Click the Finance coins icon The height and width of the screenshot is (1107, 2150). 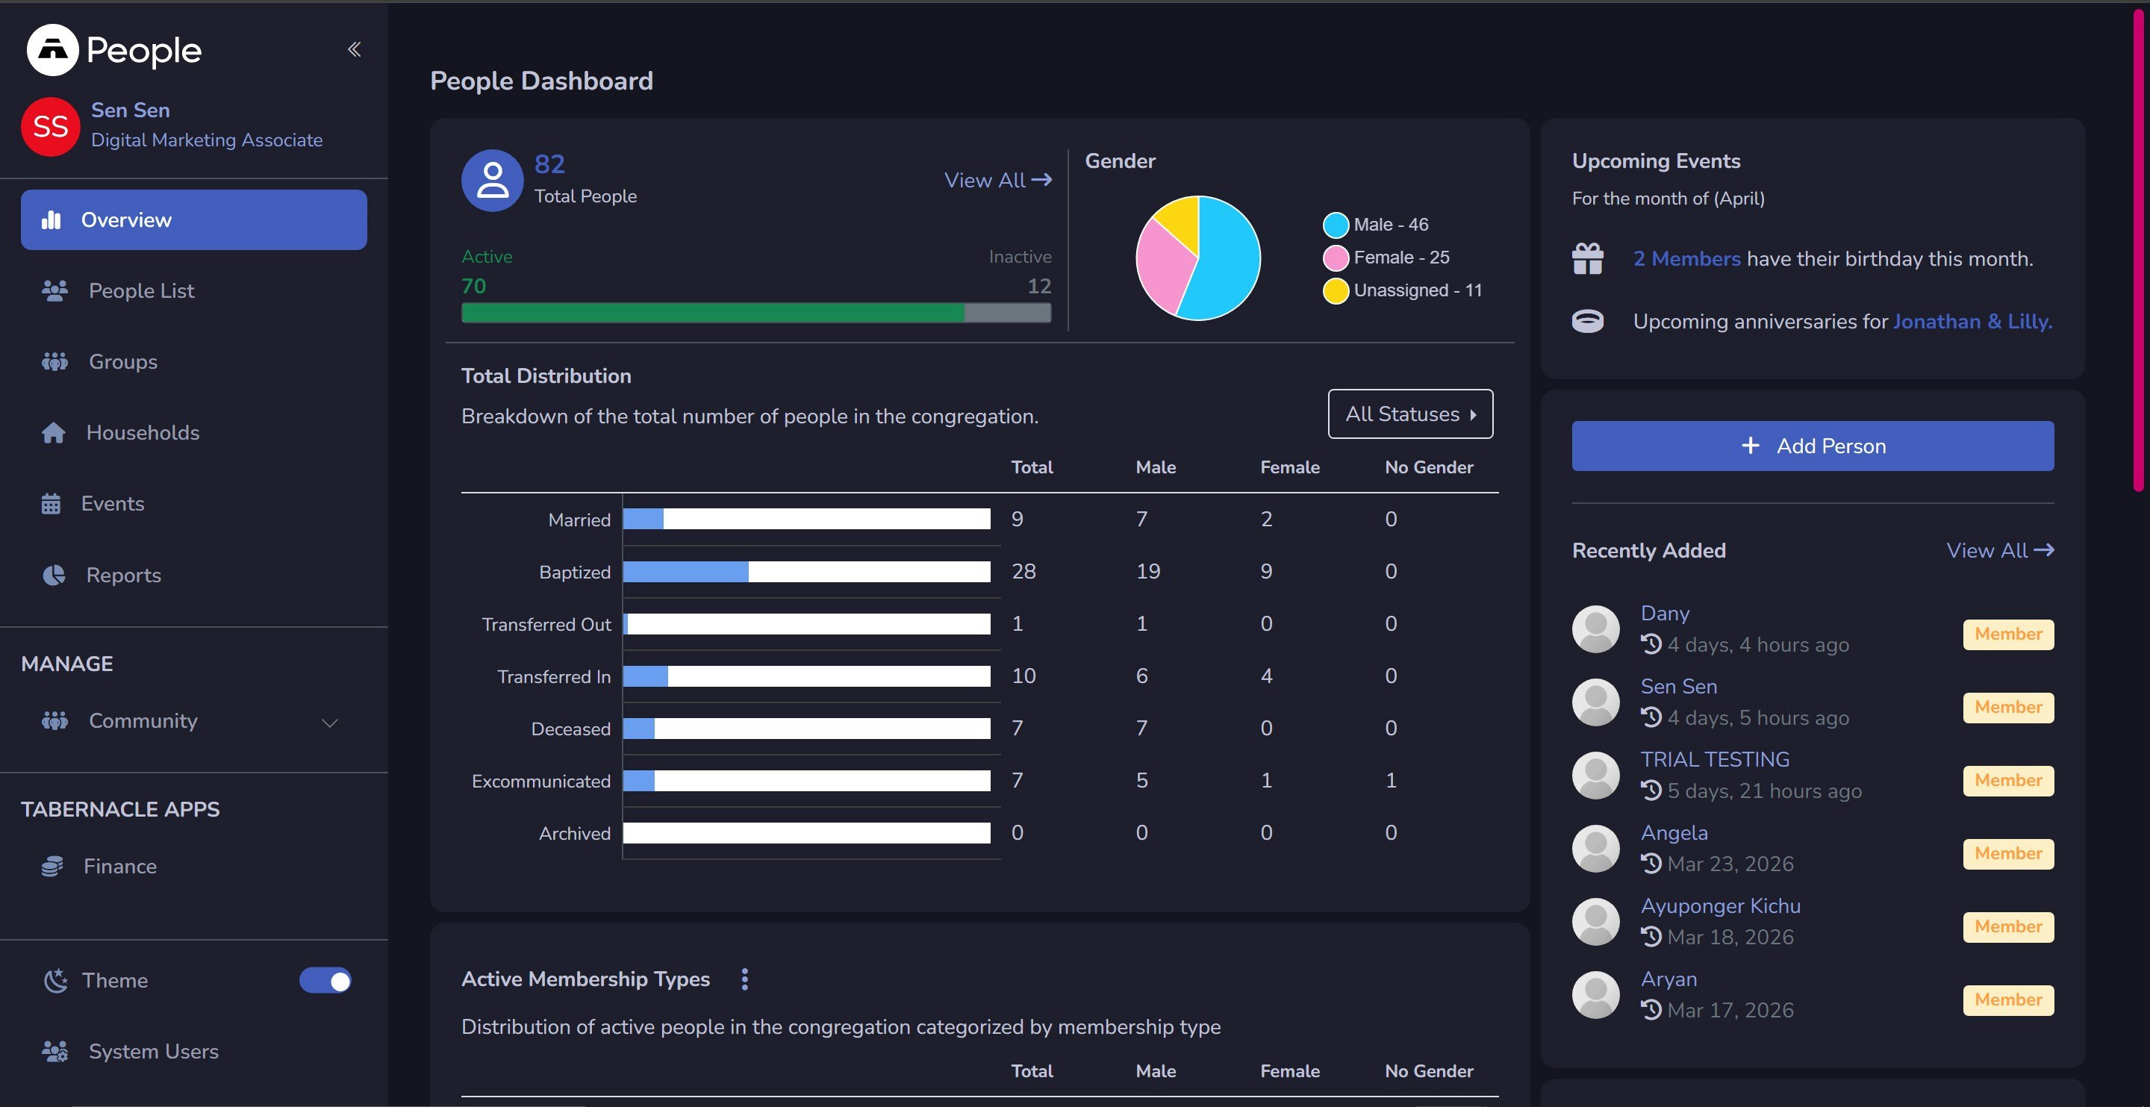[52, 867]
